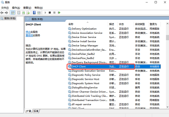Select 服务(本地) in the left tree
Viewport: 169px width, 117px height.
[x=8, y=19]
